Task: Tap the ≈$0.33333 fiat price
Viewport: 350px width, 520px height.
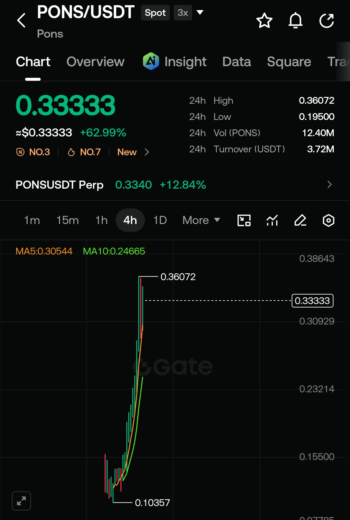Action: [44, 133]
